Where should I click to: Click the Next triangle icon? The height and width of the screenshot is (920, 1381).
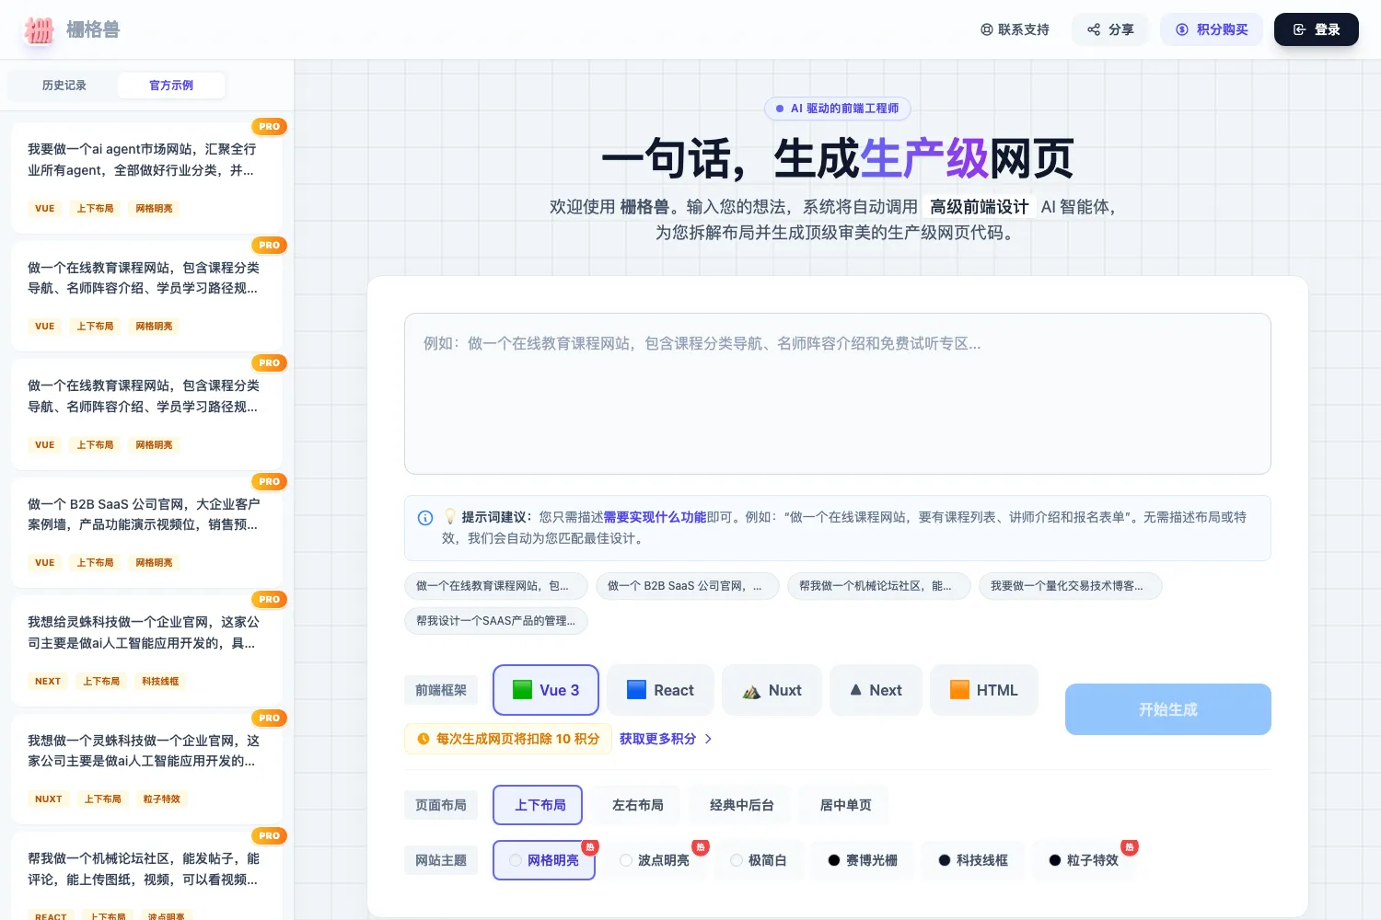click(856, 690)
